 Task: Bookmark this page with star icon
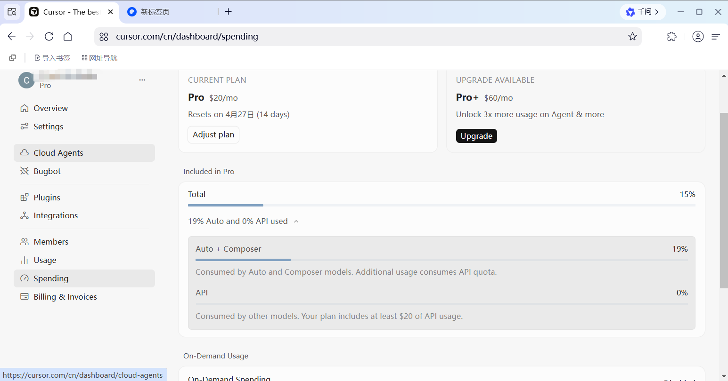point(632,37)
